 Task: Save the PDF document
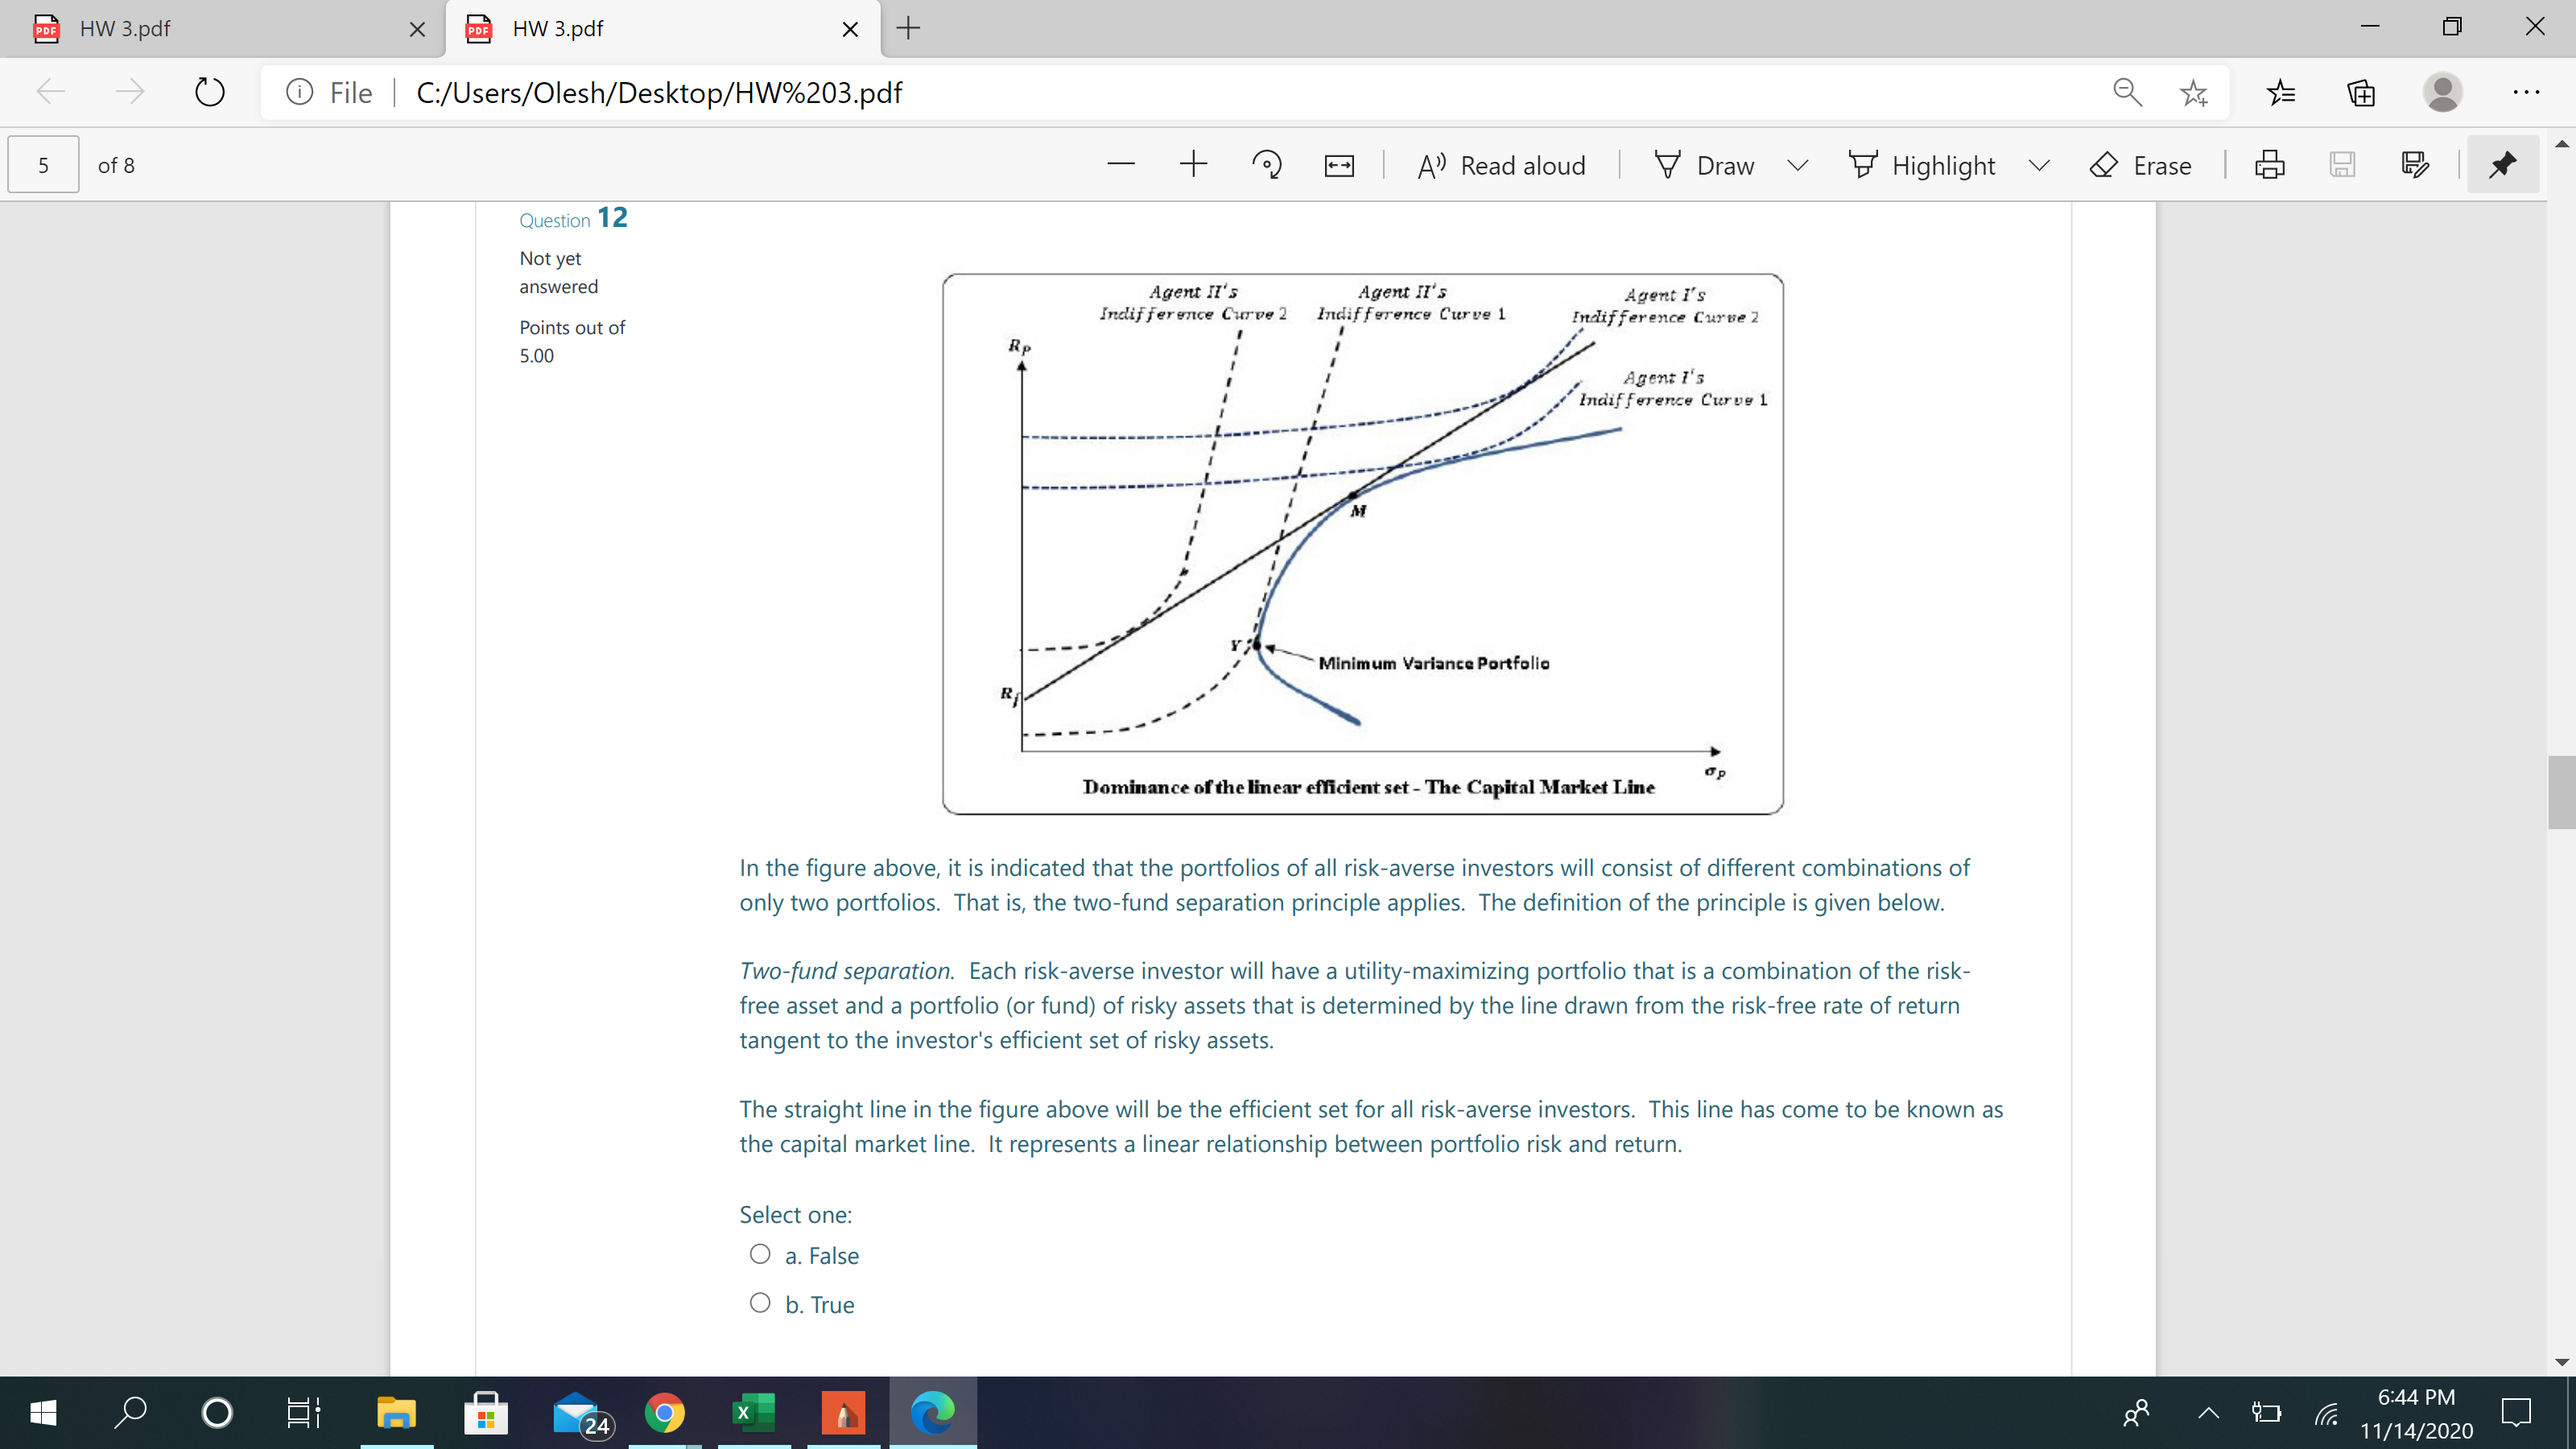coord(2343,164)
